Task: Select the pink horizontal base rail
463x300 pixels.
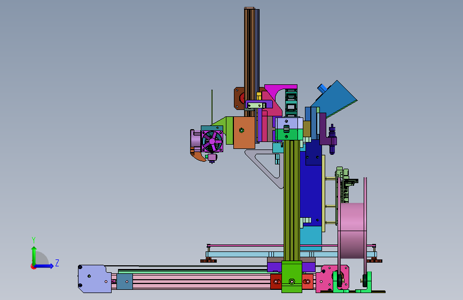Action: click(x=201, y=281)
